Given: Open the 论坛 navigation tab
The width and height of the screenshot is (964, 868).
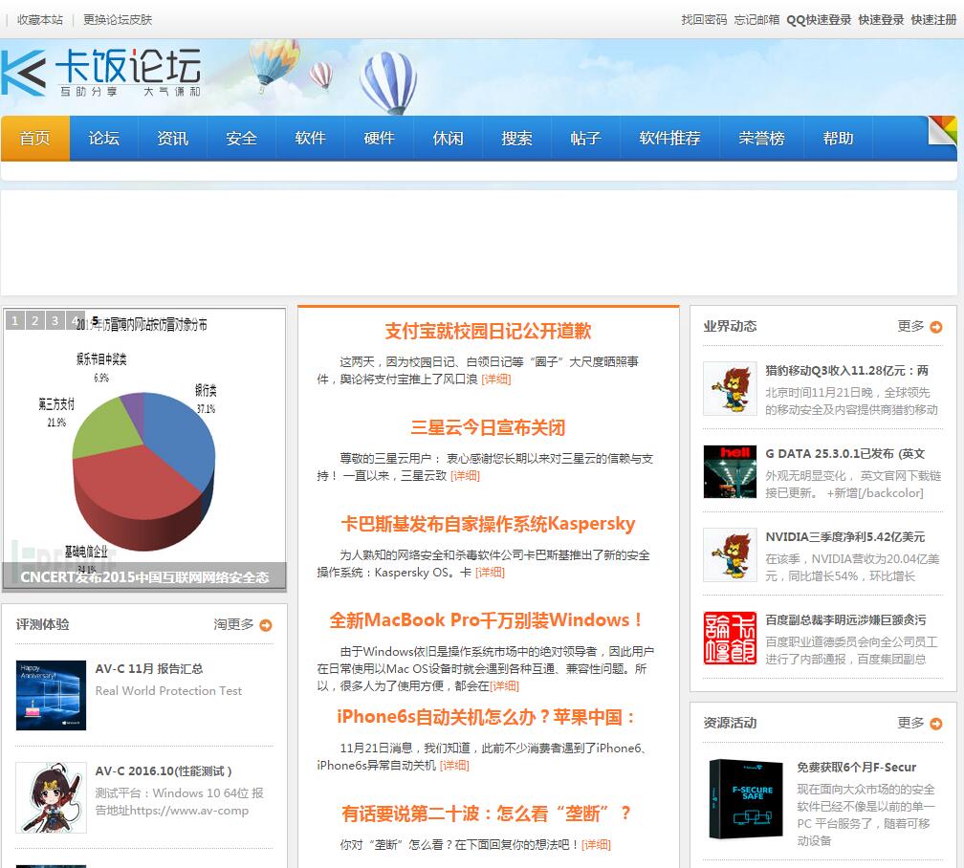Looking at the screenshot, I should coord(104,139).
